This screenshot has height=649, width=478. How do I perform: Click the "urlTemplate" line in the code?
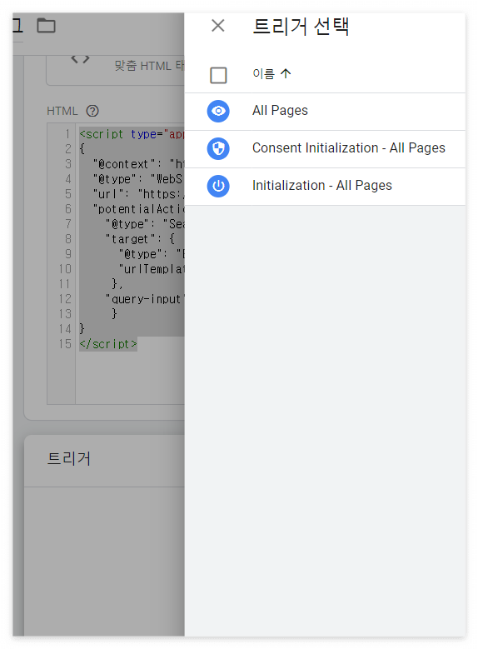click(152, 269)
